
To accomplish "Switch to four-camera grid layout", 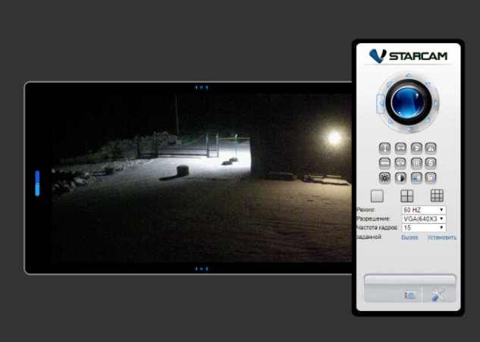I will click(407, 196).
